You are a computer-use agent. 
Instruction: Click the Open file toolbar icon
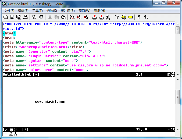point(5,17)
